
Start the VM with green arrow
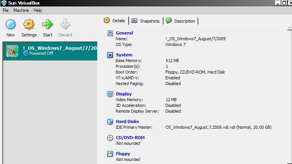[47, 25]
